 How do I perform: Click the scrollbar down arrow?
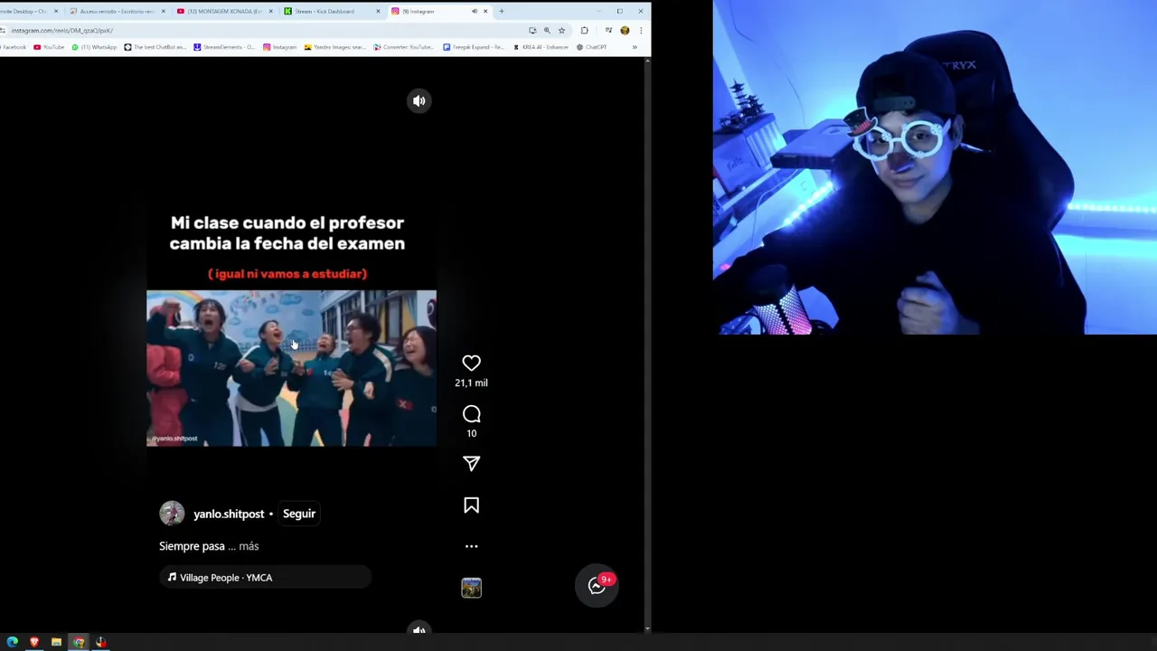(x=647, y=628)
